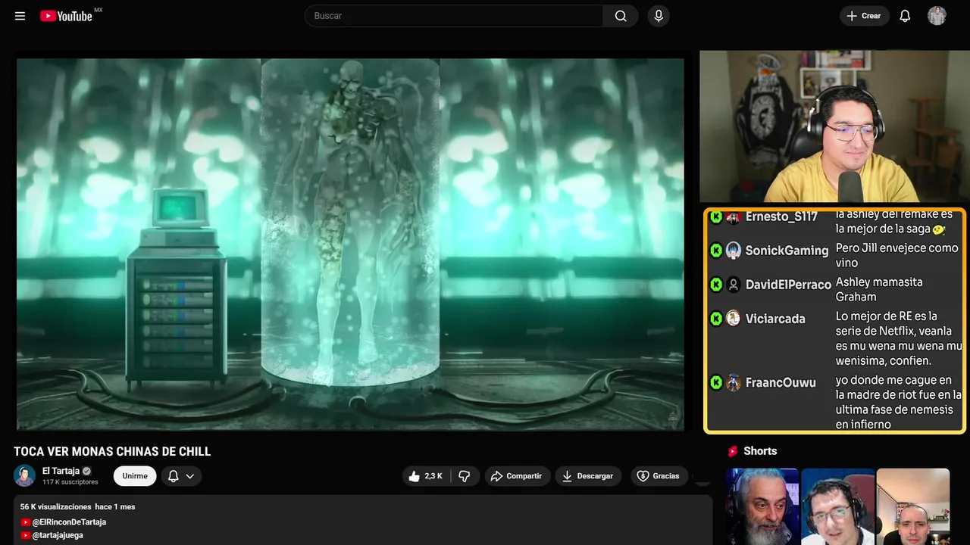The image size is (970, 545).
Task: Click SonickGaming's avatar in chat
Action: pos(733,251)
